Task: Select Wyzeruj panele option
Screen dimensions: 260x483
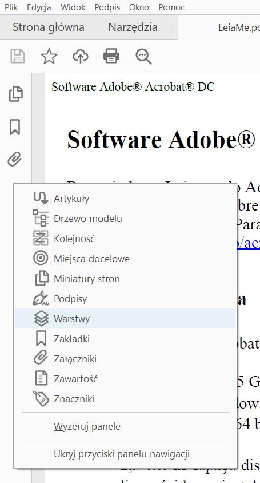Action: click(x=125, y=426)
